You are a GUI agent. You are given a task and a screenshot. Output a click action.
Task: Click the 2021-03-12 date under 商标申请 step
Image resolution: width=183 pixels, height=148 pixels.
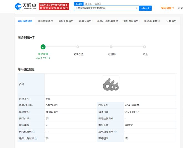click(x=43, y=58)
